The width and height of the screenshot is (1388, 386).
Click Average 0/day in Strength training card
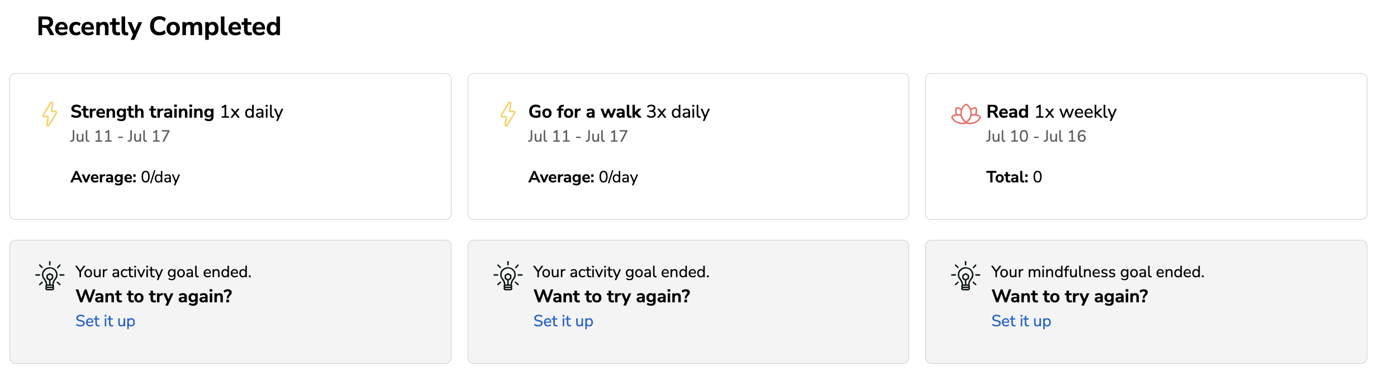(125, 177)
